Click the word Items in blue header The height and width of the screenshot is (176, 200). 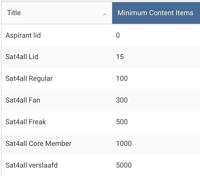185,13
